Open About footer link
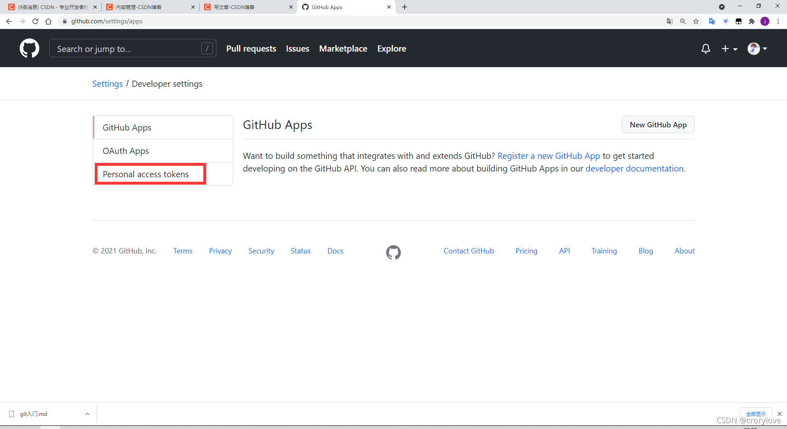 coord(685,251)
